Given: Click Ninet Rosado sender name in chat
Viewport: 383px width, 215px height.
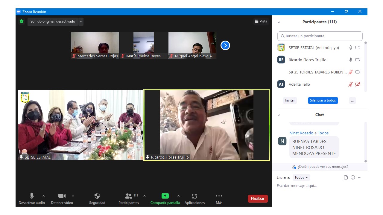Looking at the screenshot, I should [x=301, y=133].
